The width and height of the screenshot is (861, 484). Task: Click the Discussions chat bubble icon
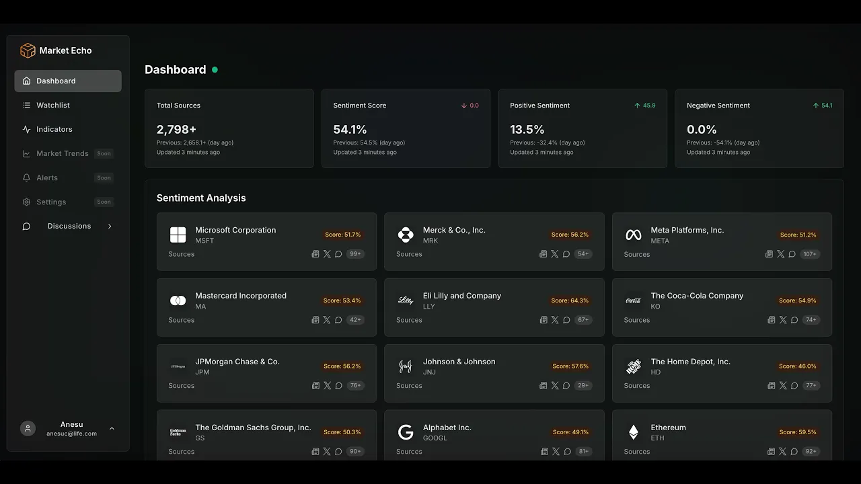pos(26,227)
